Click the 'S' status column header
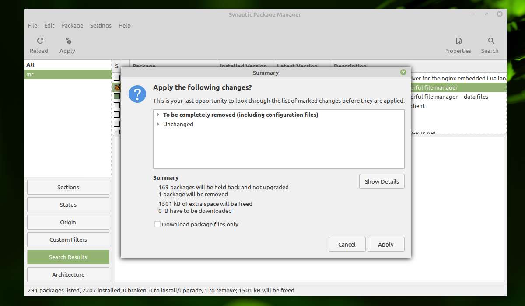The image size is (525, 306). point(117,66)
